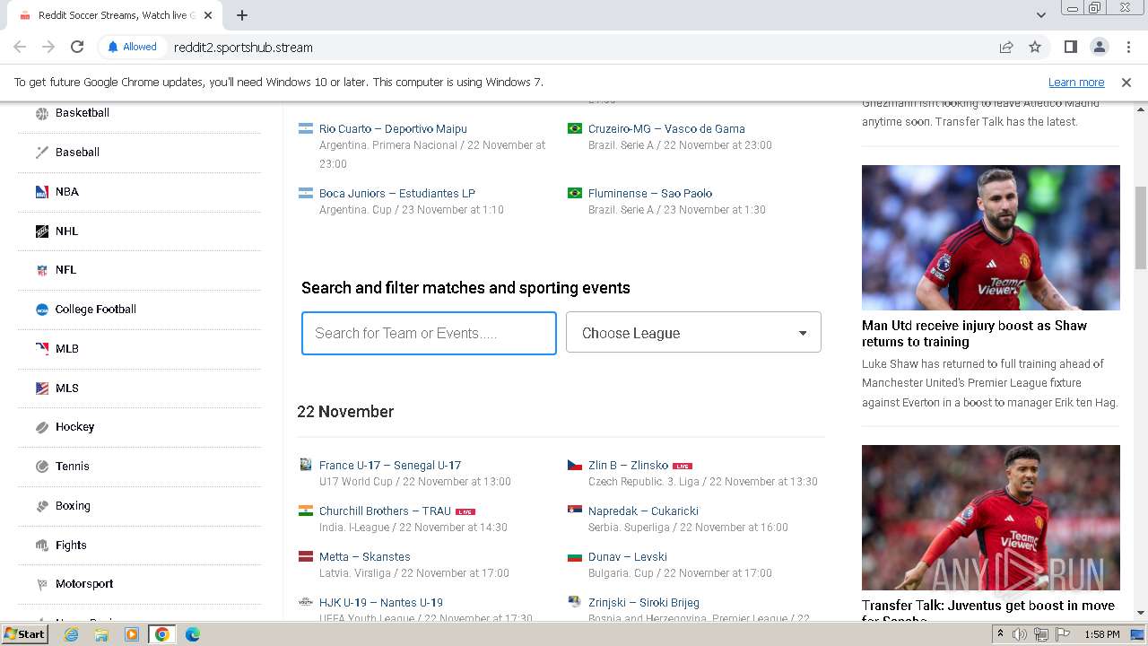The width and height of the screenshot is (1148, 646).
Task: Select the Fights icon in sidebar
Action: pyautogui.click(x=42, y=546)
